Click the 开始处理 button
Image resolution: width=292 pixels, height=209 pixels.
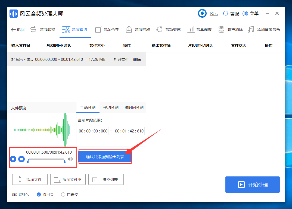[x=252, y=185]
